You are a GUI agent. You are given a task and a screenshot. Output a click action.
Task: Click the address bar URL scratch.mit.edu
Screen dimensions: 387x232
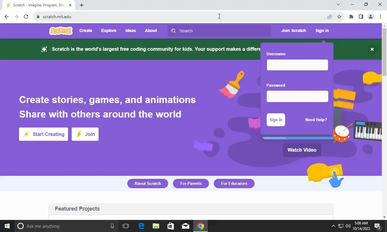(57, 17)
